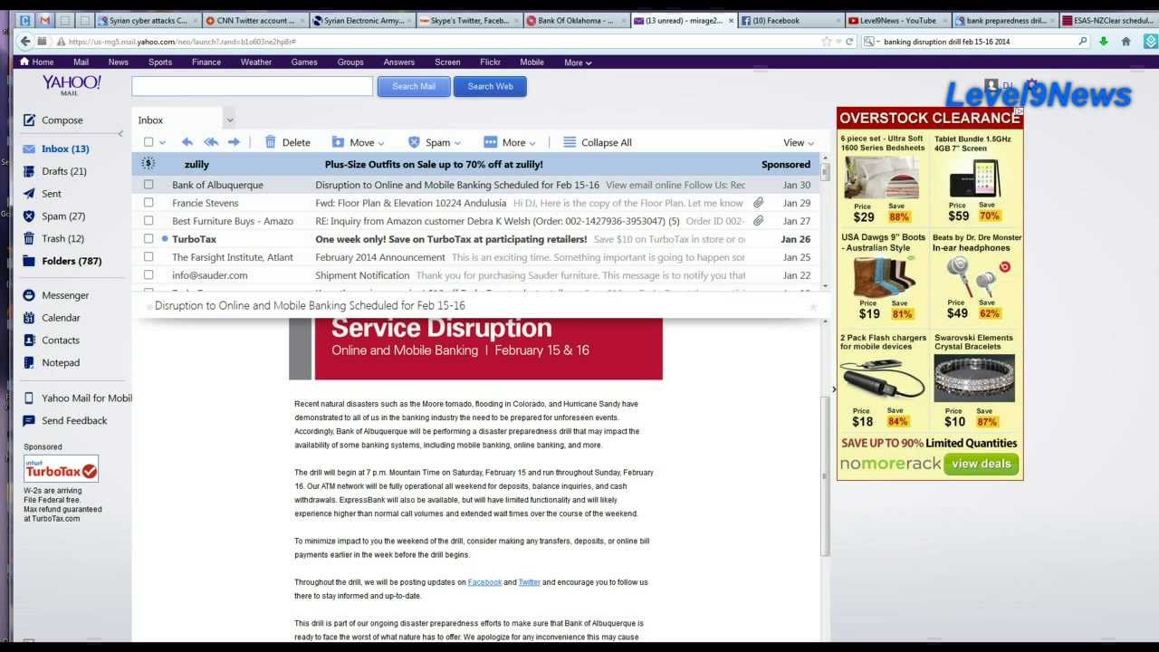Check the Francie Stevens email checkbox

(x=148, y=203)
